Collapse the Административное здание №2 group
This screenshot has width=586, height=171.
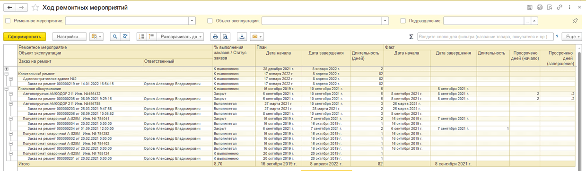point(11,79)
